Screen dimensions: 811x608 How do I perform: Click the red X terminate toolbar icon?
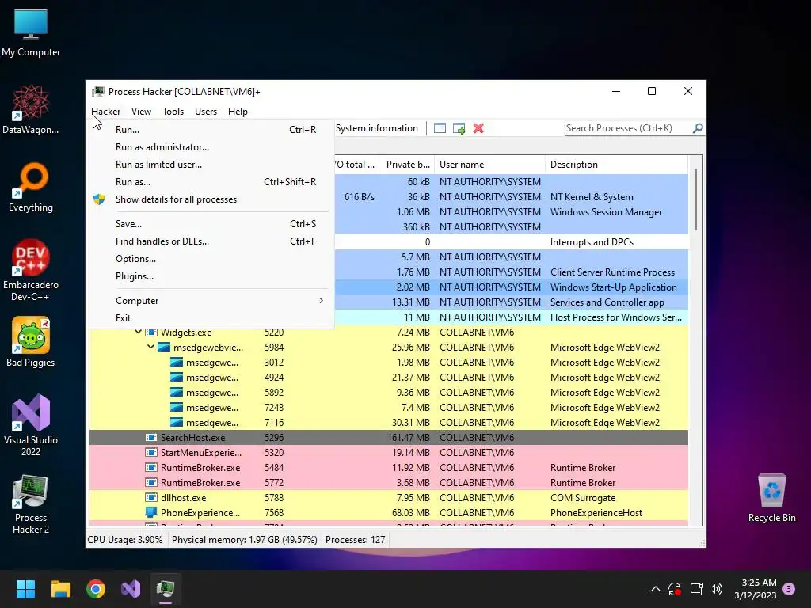coord(478,128)
